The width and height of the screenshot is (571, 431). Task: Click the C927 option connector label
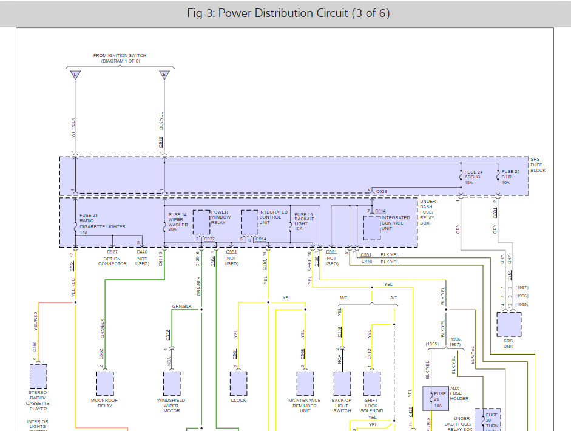pyautogui.click(x=112, y=251)
